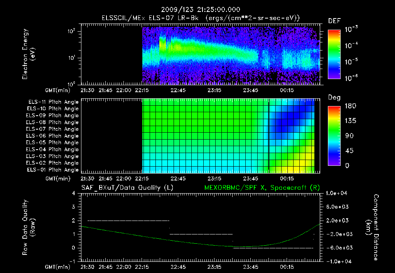Image resolution: width=395 pixels, height=273 pixels.
Task: Pick the ELS-07 Pitch Angle label
Action: point(52,129)
